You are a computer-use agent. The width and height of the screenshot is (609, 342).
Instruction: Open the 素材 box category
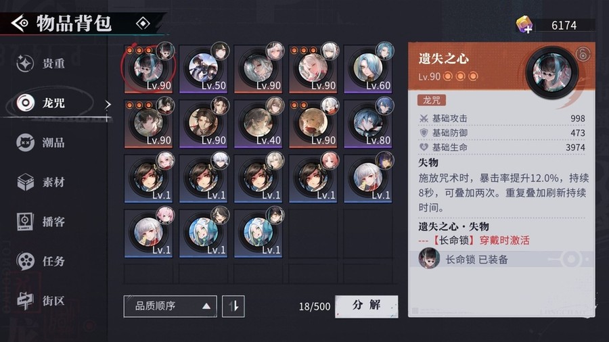tap(25, 182)
